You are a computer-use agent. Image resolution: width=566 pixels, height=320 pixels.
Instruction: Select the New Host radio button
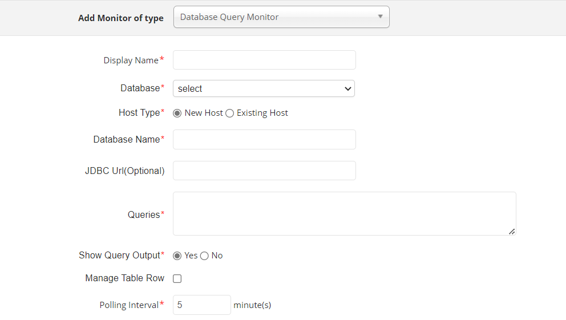pyautogui.click(x=177, y=113)
